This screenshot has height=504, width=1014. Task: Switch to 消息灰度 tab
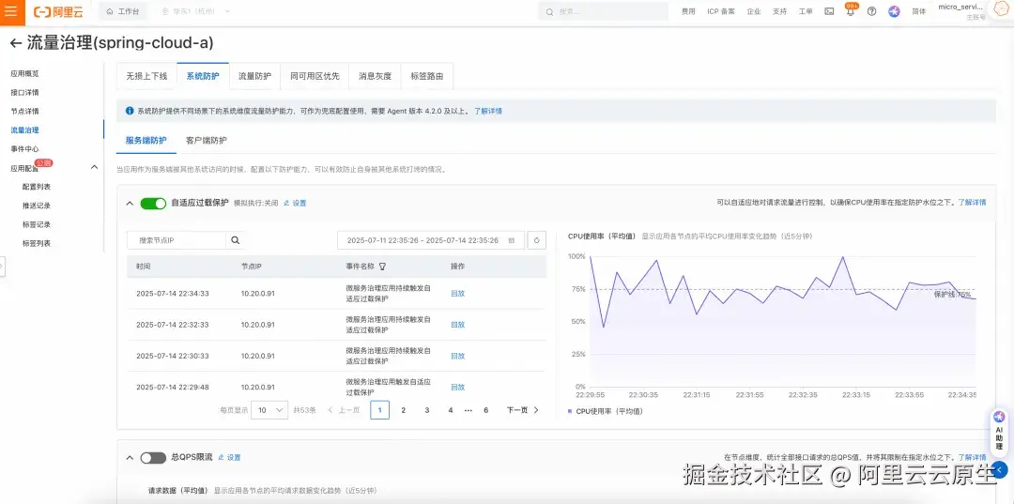[x=375, y=76]
